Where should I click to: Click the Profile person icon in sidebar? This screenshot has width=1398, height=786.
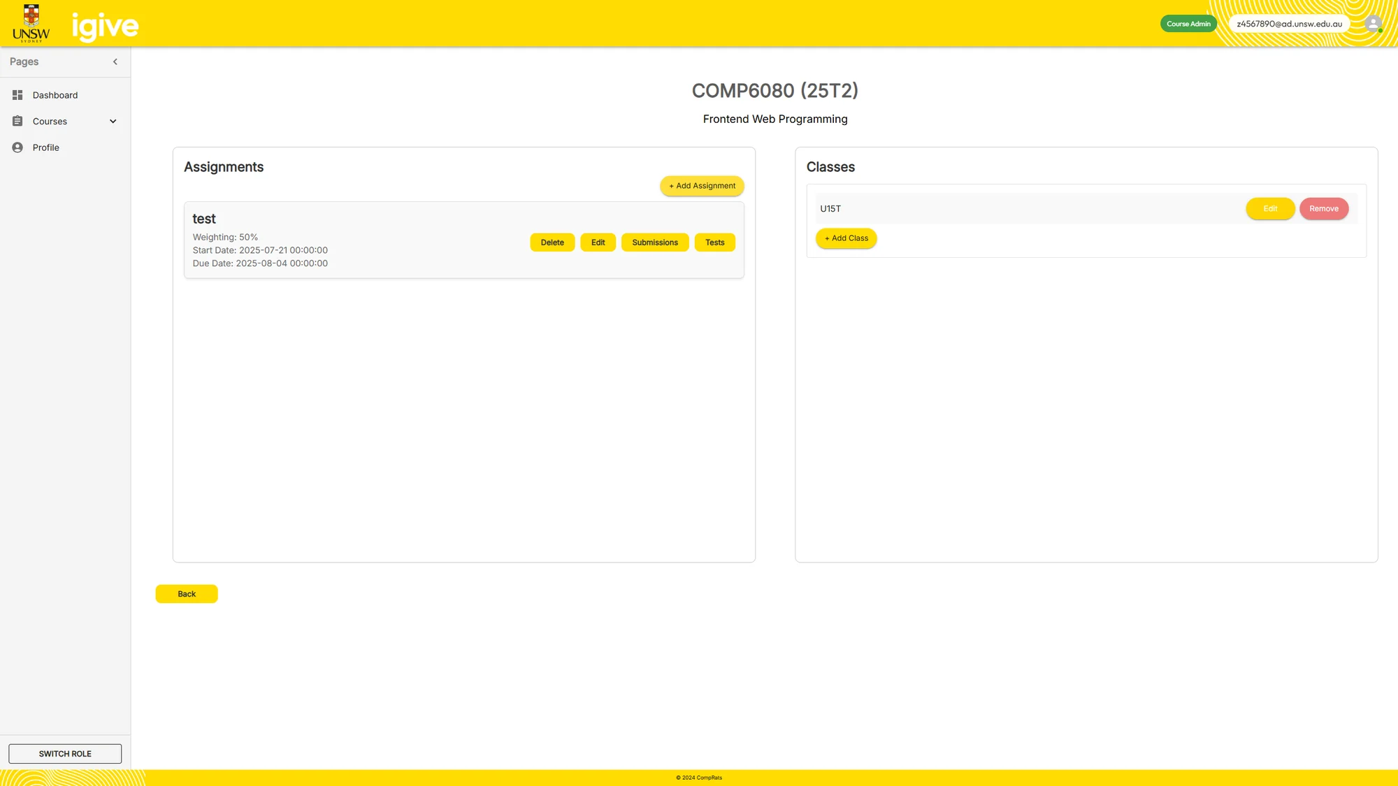point(17,147)
